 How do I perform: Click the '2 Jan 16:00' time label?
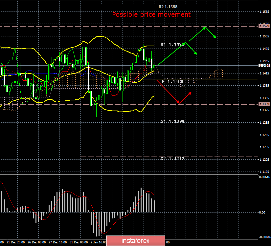(99, 242)
